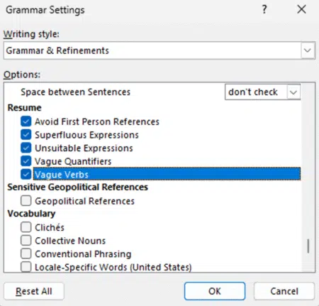This screenshot has height=306, width=319.
Task: Select the highlighted Vague Verbs row
Action: (167, 174)
